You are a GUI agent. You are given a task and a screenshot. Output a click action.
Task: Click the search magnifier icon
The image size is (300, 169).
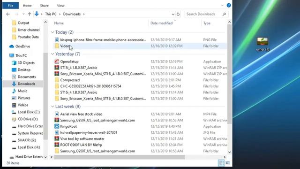[225, 14]
